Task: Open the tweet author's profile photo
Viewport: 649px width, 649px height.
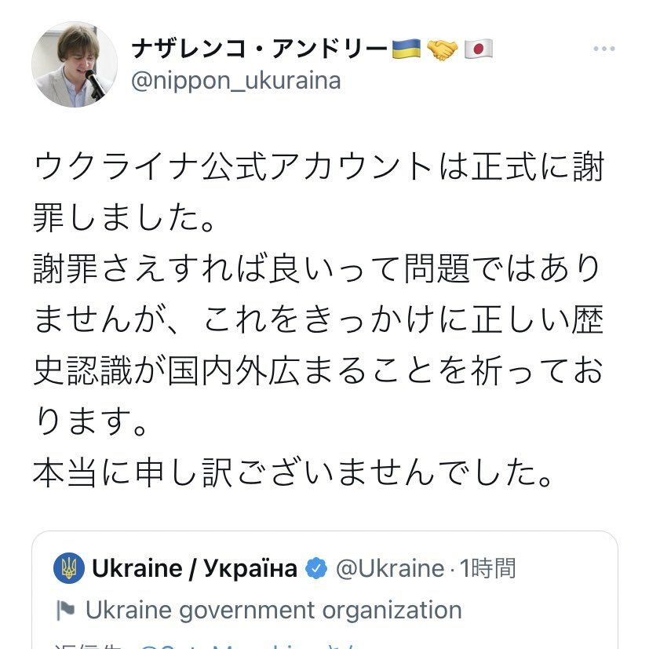Action: [69, 65]
